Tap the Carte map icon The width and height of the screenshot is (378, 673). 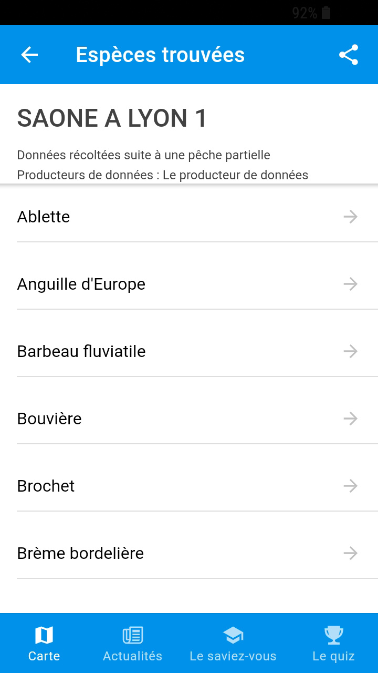[44, 635]
